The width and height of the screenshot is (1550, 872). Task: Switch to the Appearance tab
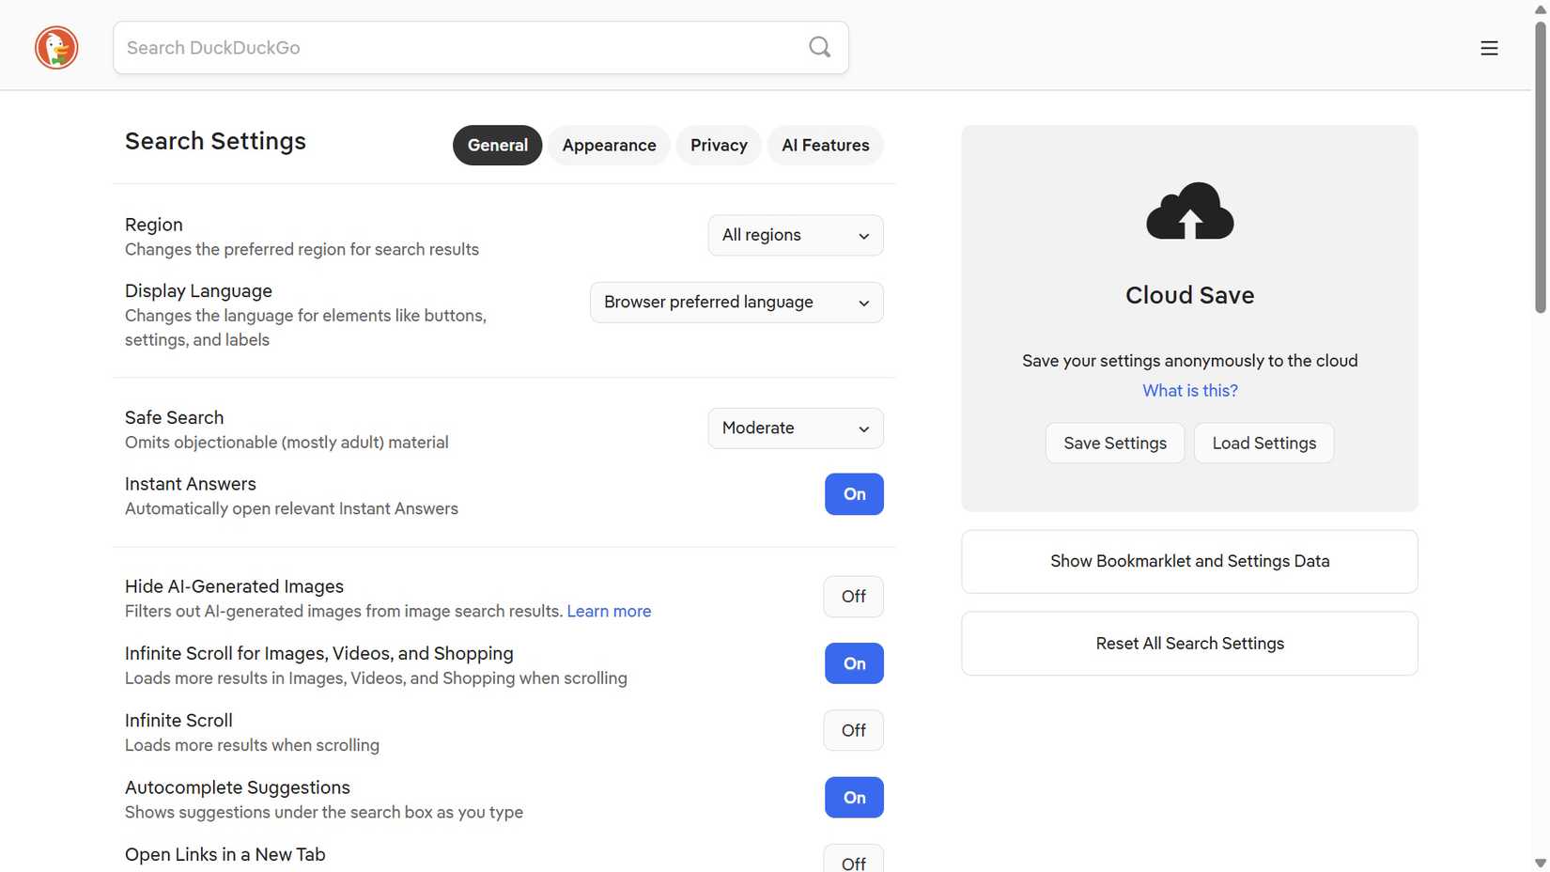(609, 145)
